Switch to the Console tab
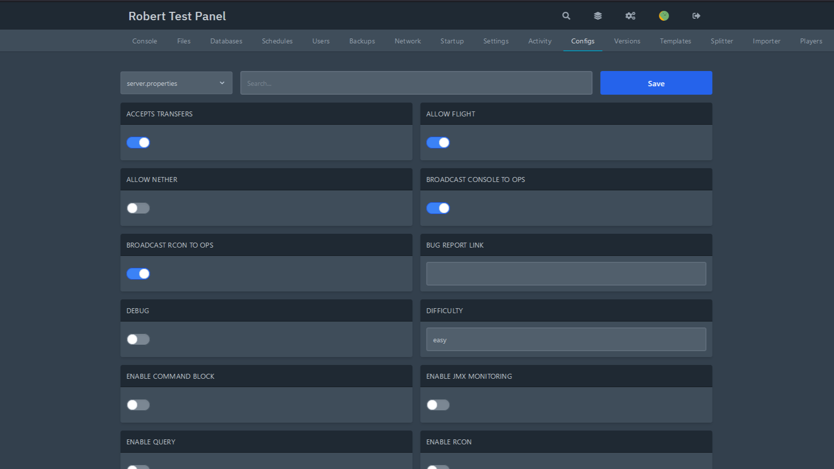 pos(145,41)
